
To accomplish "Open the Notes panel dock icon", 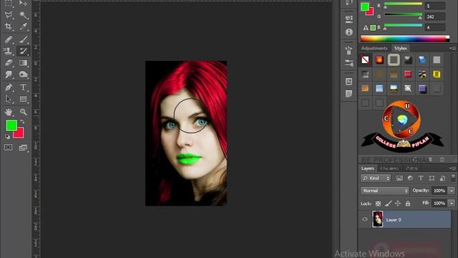I will 349,94.
